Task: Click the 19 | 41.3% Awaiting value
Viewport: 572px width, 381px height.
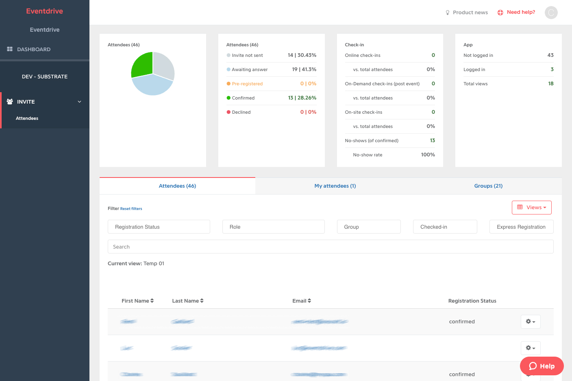Action: (x=304, y=69)
